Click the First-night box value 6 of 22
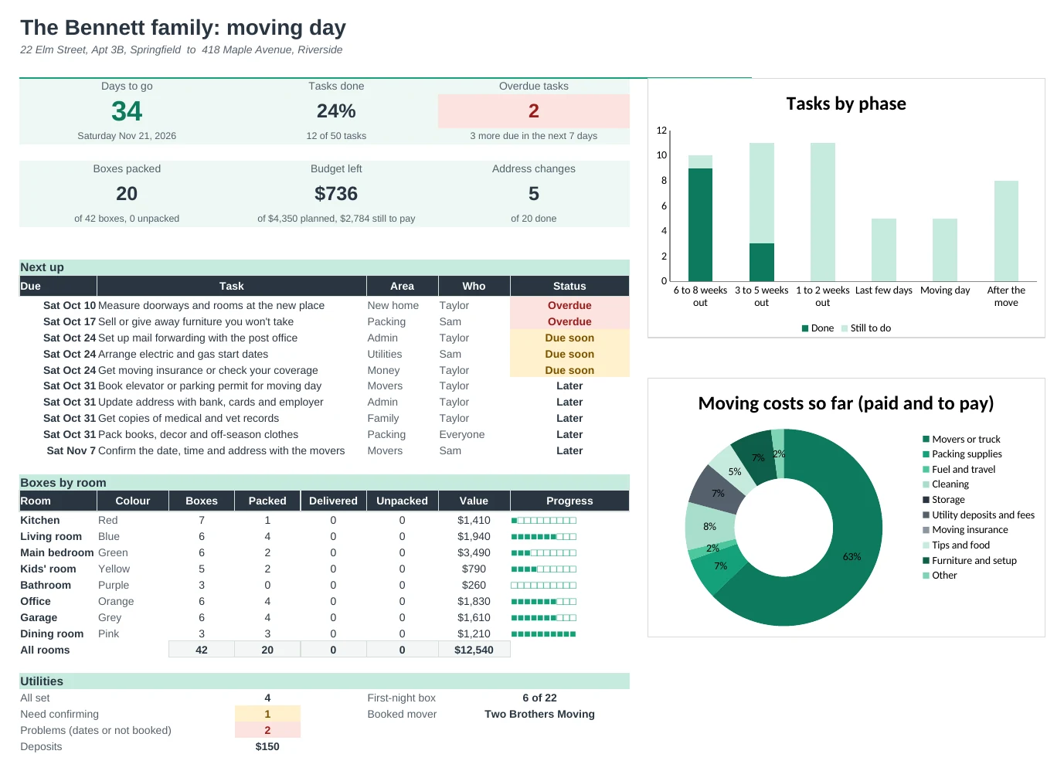The image size is (1064, 771). tap(539, 698)
